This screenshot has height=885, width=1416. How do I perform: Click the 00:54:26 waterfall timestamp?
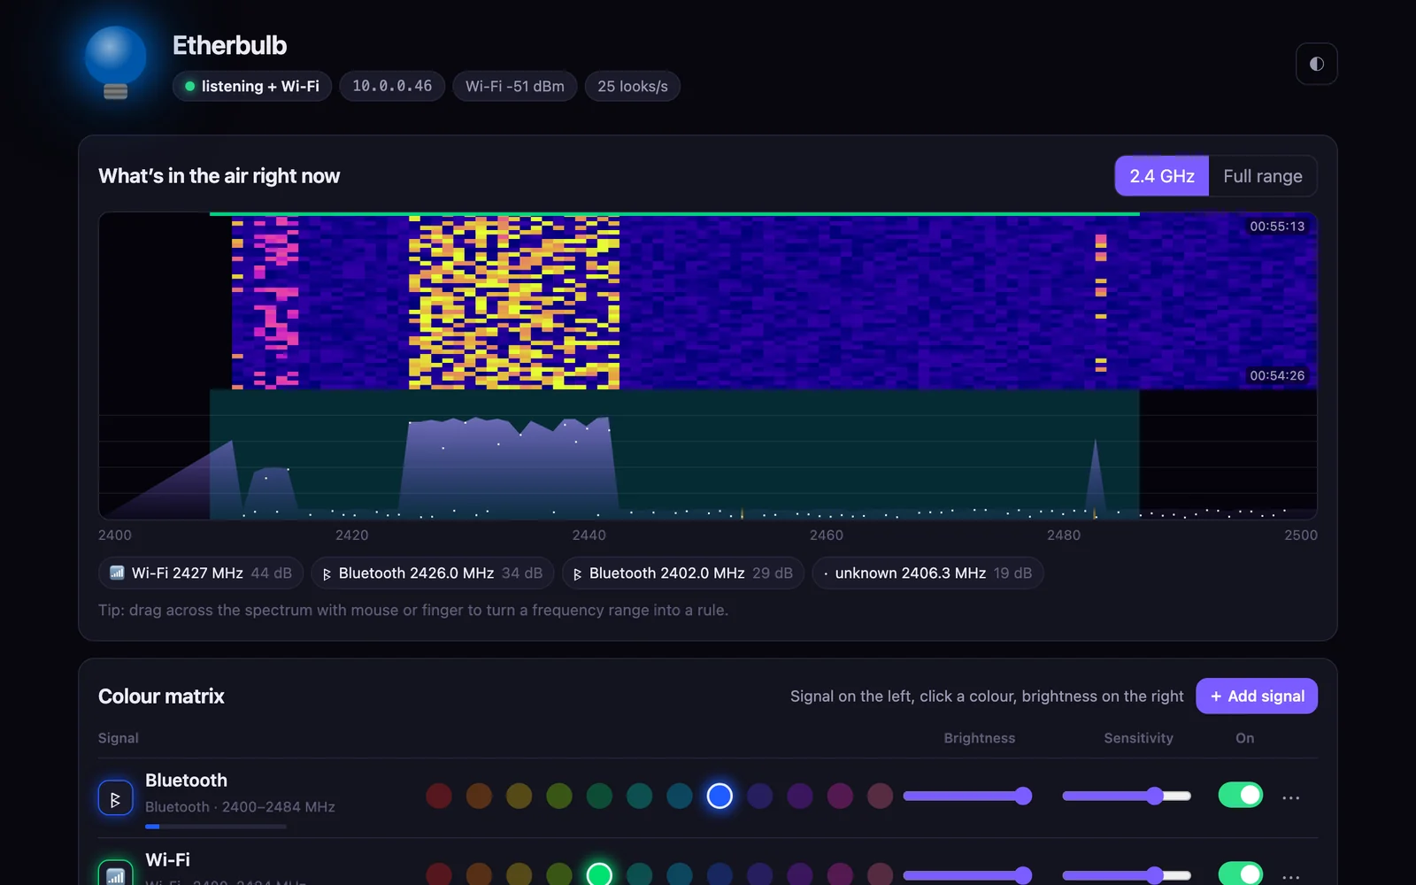(x=1277, y=376)
